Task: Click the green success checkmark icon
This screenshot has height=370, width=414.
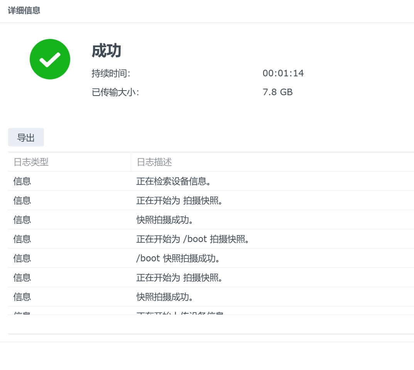Action: (x=50, y=59)
